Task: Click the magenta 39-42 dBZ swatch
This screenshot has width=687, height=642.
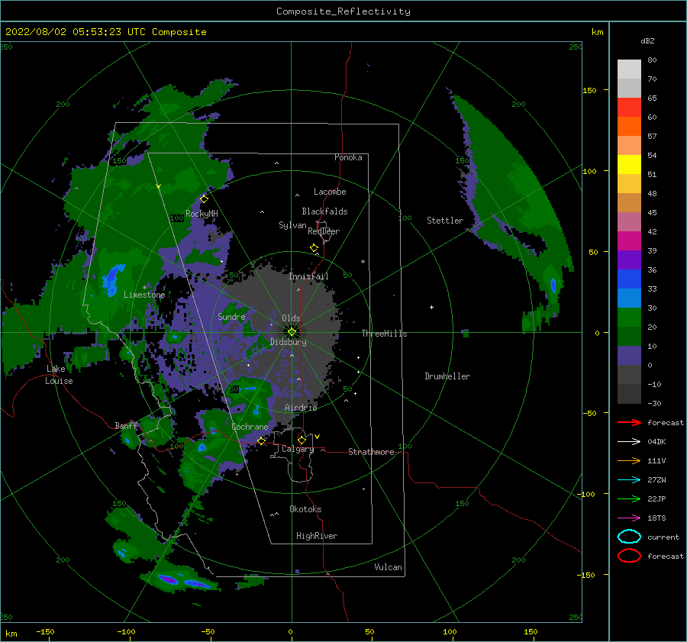Action: (x=629, y=240)
